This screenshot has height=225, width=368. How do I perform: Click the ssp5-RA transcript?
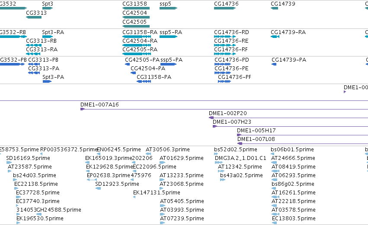(x=168, y=37)
